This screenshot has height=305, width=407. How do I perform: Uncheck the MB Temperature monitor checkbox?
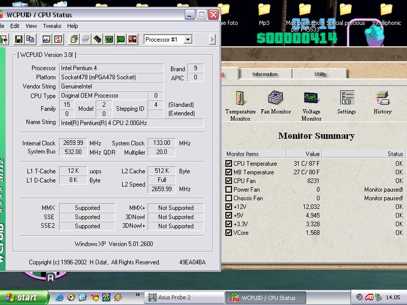pyautogui.click(x=228, y=172)
